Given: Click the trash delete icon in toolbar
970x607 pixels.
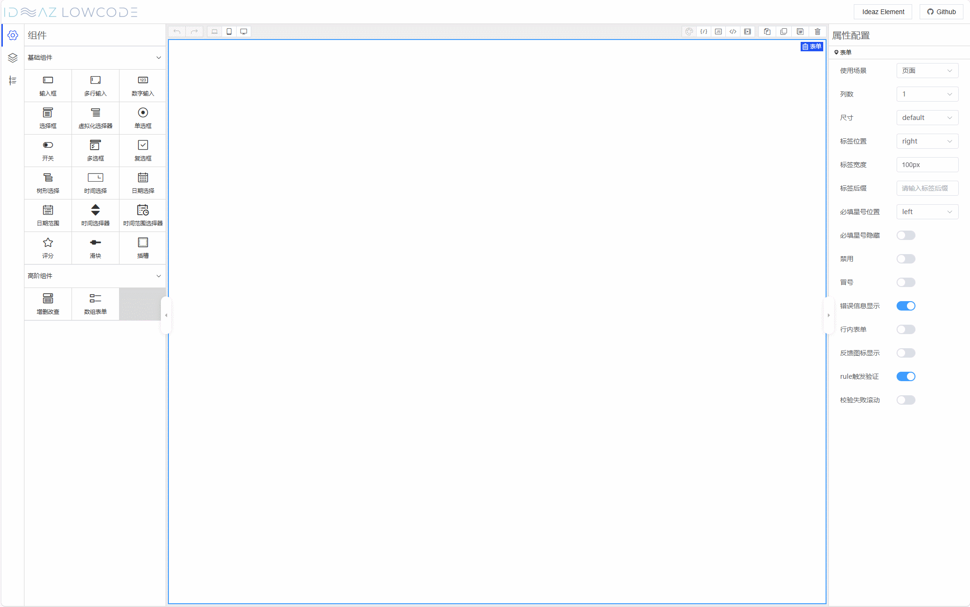Looking at the screenshot, I should click(x=818, y=32).
